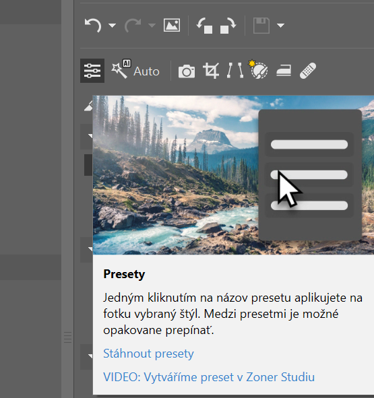Open the VIDEO Zoner Studiu preset link
Viewport: 374px width, 398px height.
[209, 377]
